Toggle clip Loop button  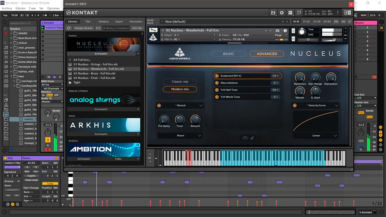(x=50, y=184)
